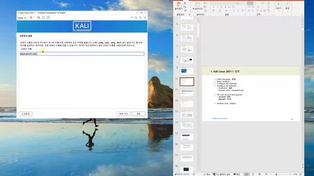Click the Paste (붙여넣기) button in PowerPoint
Viewport: 314px width, 176px height.
[x=179, y=6]
